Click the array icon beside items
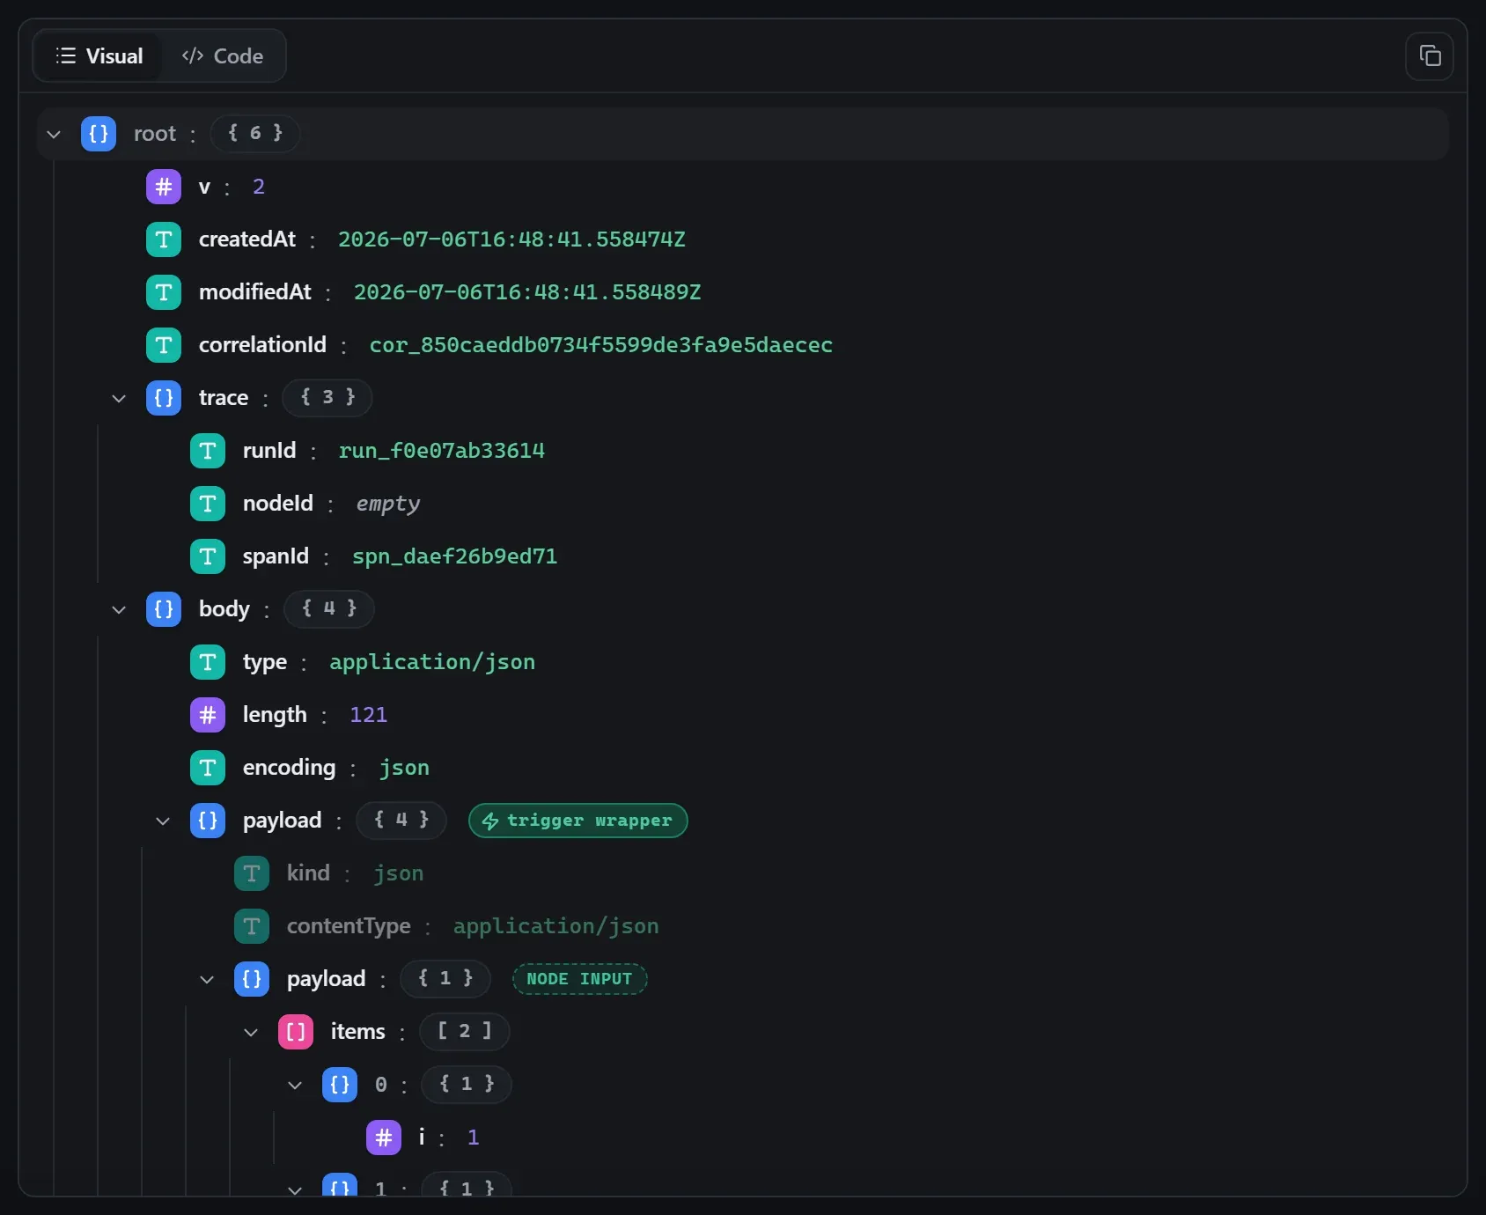 (296, 1032)
